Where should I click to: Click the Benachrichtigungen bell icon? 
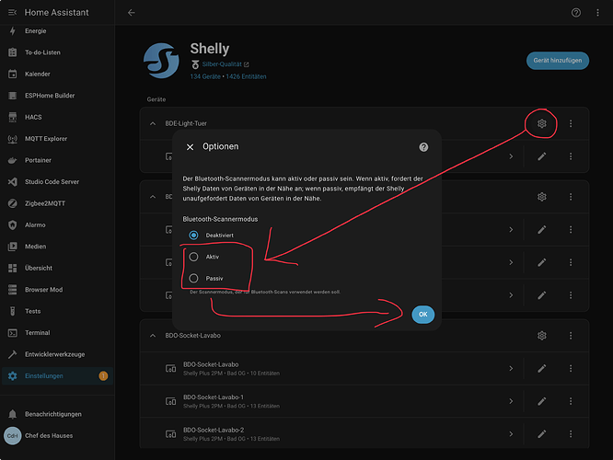point(13,414)
